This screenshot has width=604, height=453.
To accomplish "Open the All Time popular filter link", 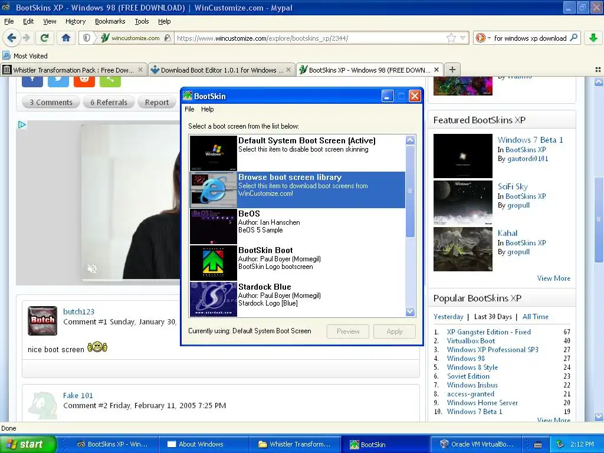I will point(536,317).
